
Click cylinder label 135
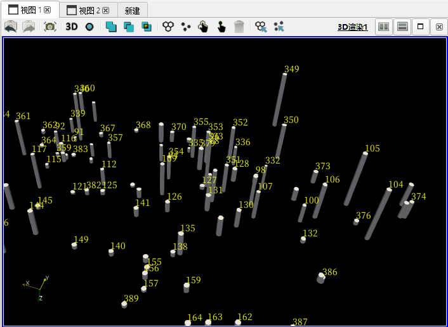pyautogui.click(x=188, y=228)
